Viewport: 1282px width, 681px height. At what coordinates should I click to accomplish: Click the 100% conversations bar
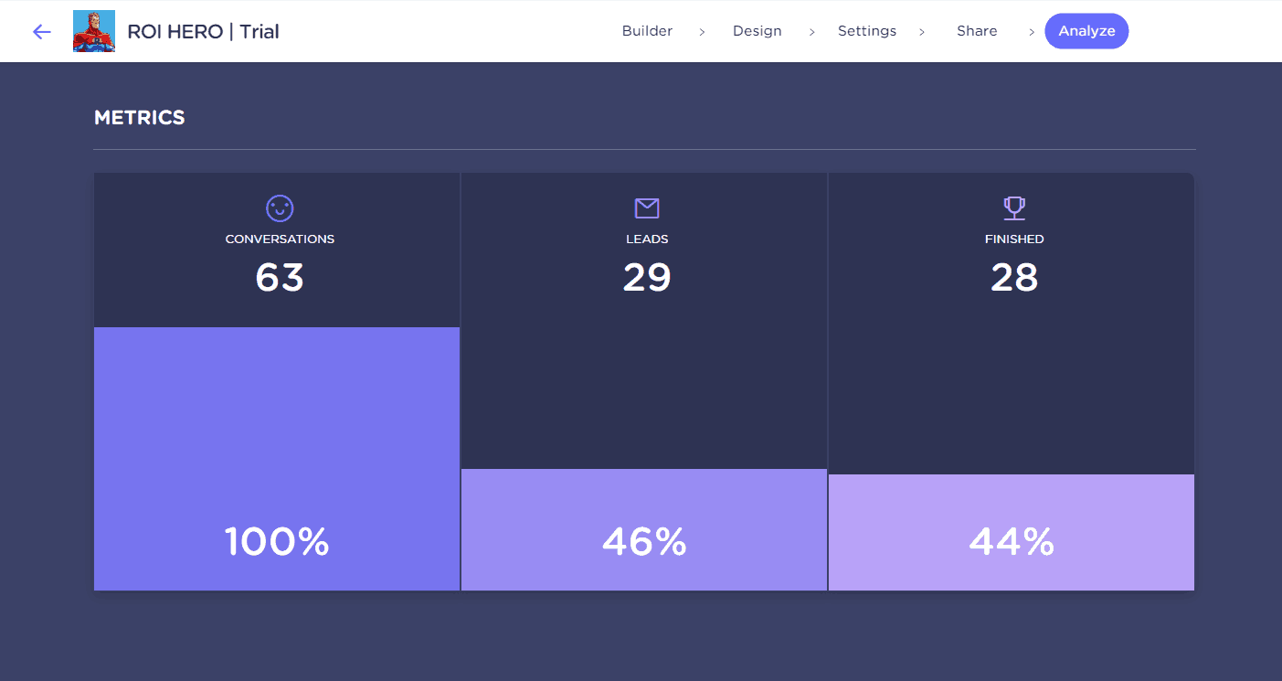(277, 459)
